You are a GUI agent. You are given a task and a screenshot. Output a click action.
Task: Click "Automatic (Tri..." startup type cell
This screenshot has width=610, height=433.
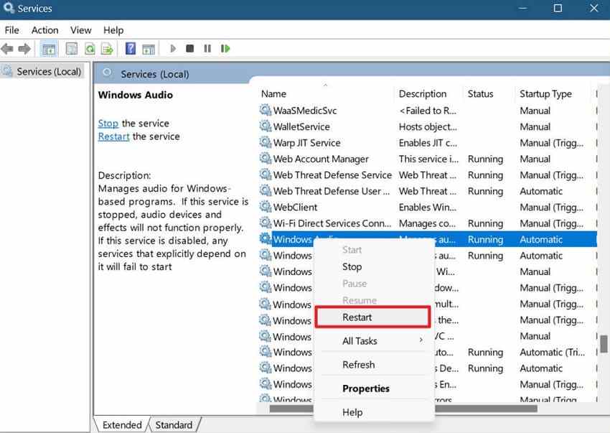[x=553, y=352]
